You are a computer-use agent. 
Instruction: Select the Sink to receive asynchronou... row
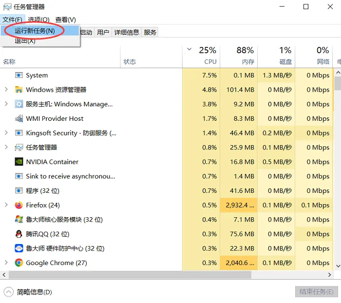(x=166, y=176)
